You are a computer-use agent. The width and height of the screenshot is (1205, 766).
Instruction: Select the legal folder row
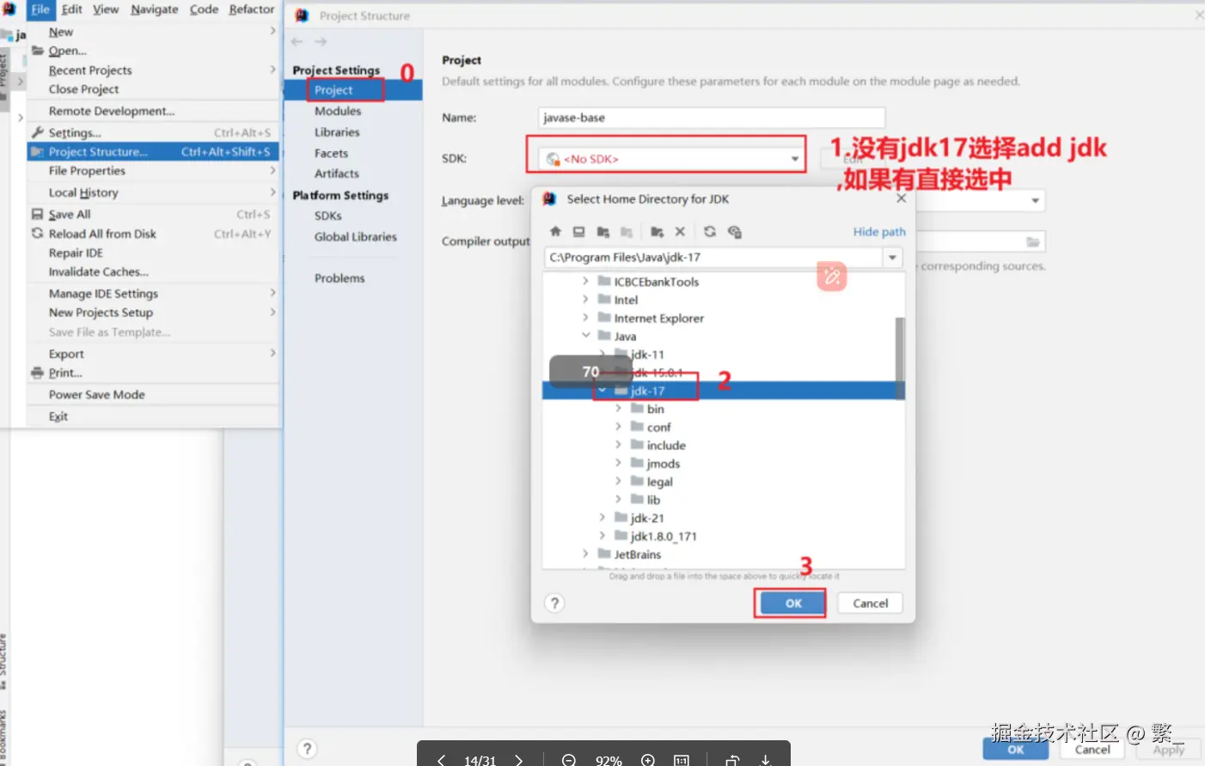point(724,482)
